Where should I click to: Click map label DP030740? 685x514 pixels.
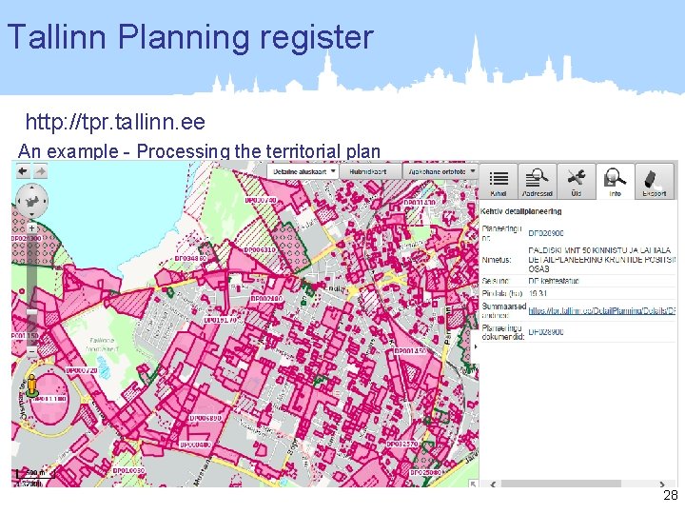(261, 200)
